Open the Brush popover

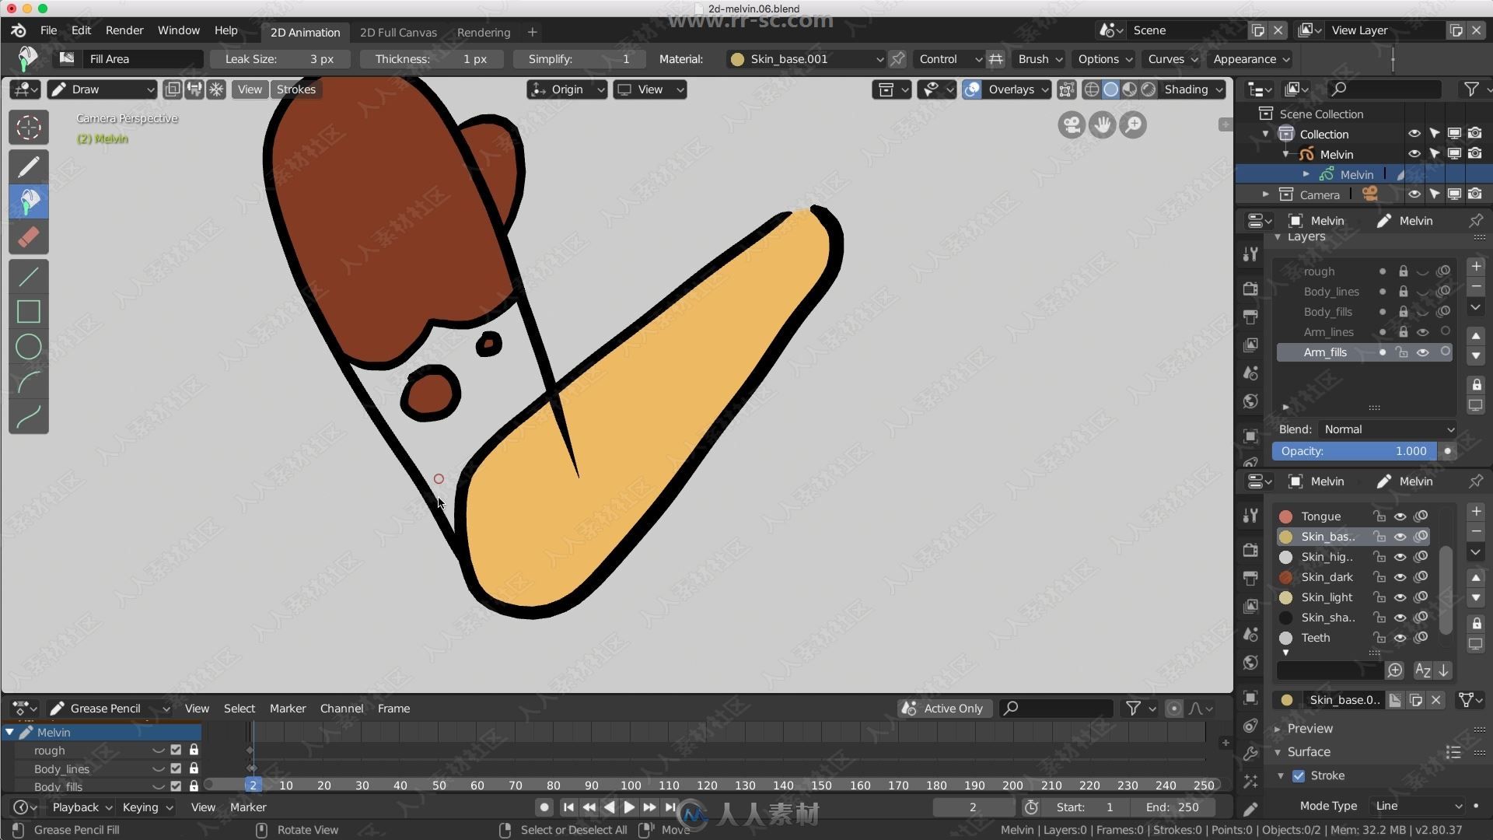click(x=1040, y=59)
